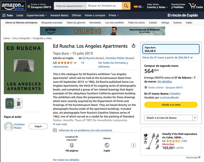Viewport: 204px width, 162px height.
Task: Go to Amazon.es home logo
Action: tap(13, 6)
